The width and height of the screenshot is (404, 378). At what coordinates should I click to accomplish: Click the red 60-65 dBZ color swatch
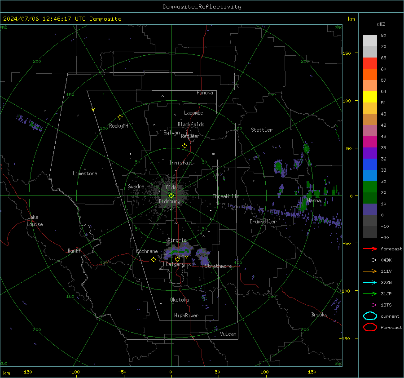point(370,63)
